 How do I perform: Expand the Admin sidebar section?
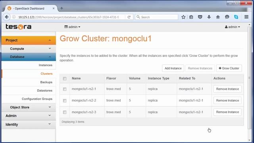click(x=29, y=116)
